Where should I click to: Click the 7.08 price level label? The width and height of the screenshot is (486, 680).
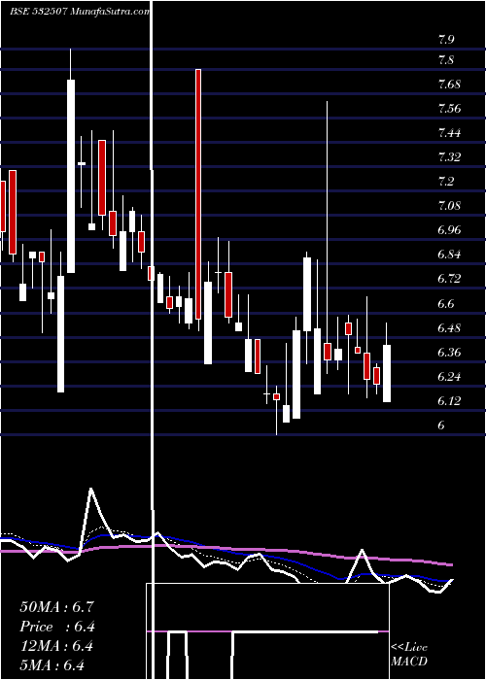tap(449, 206)
